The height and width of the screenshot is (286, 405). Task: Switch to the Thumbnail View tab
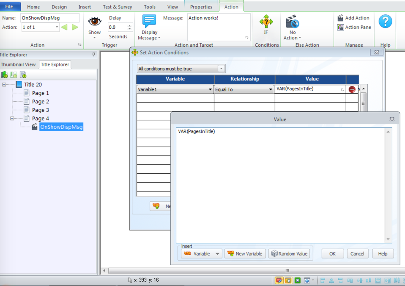(x=18, y=64)
